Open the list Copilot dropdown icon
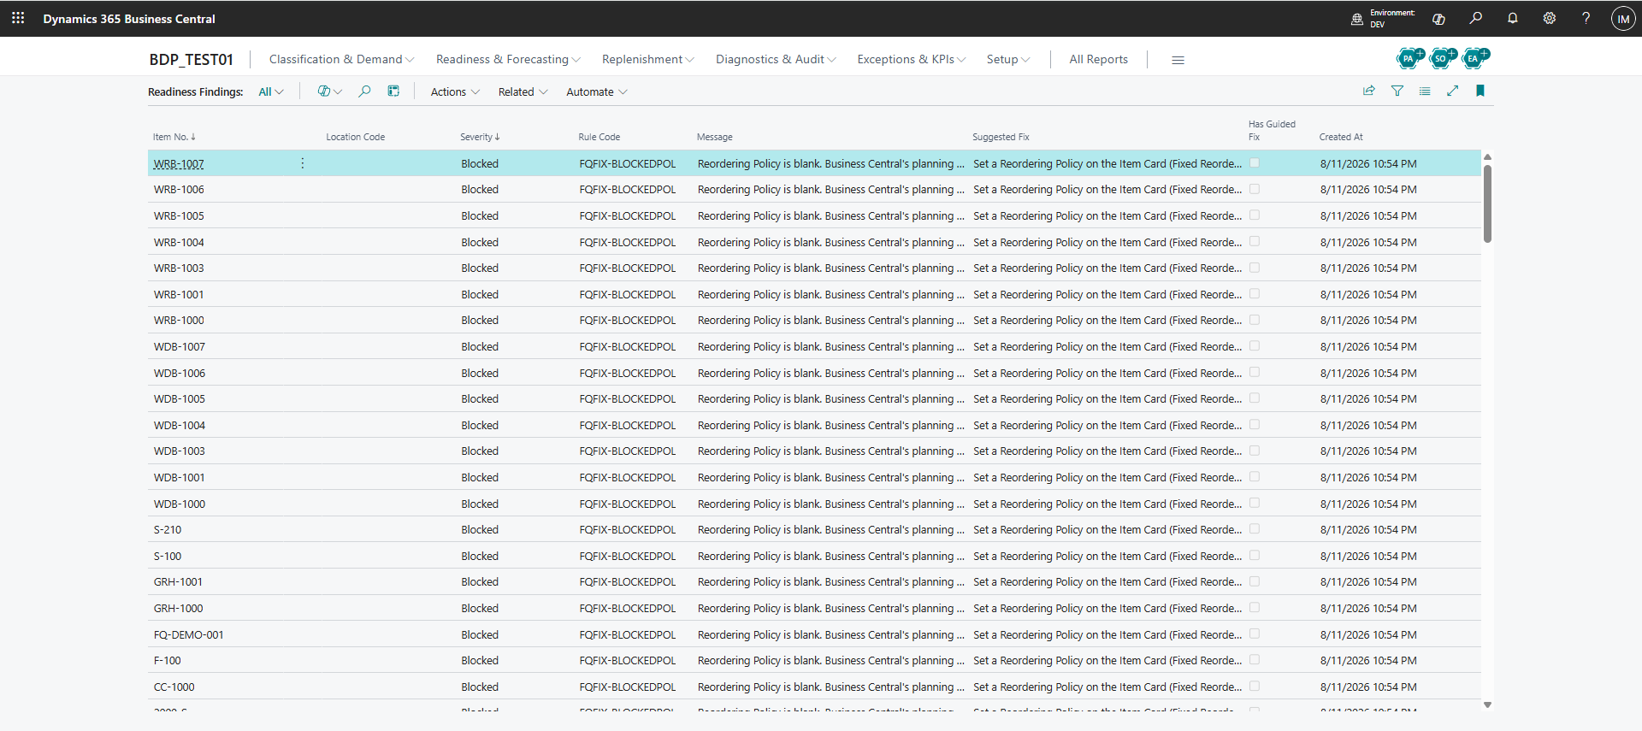Image resolution: width=1642 pixels, height=731 pixels. tap(329, 91)
